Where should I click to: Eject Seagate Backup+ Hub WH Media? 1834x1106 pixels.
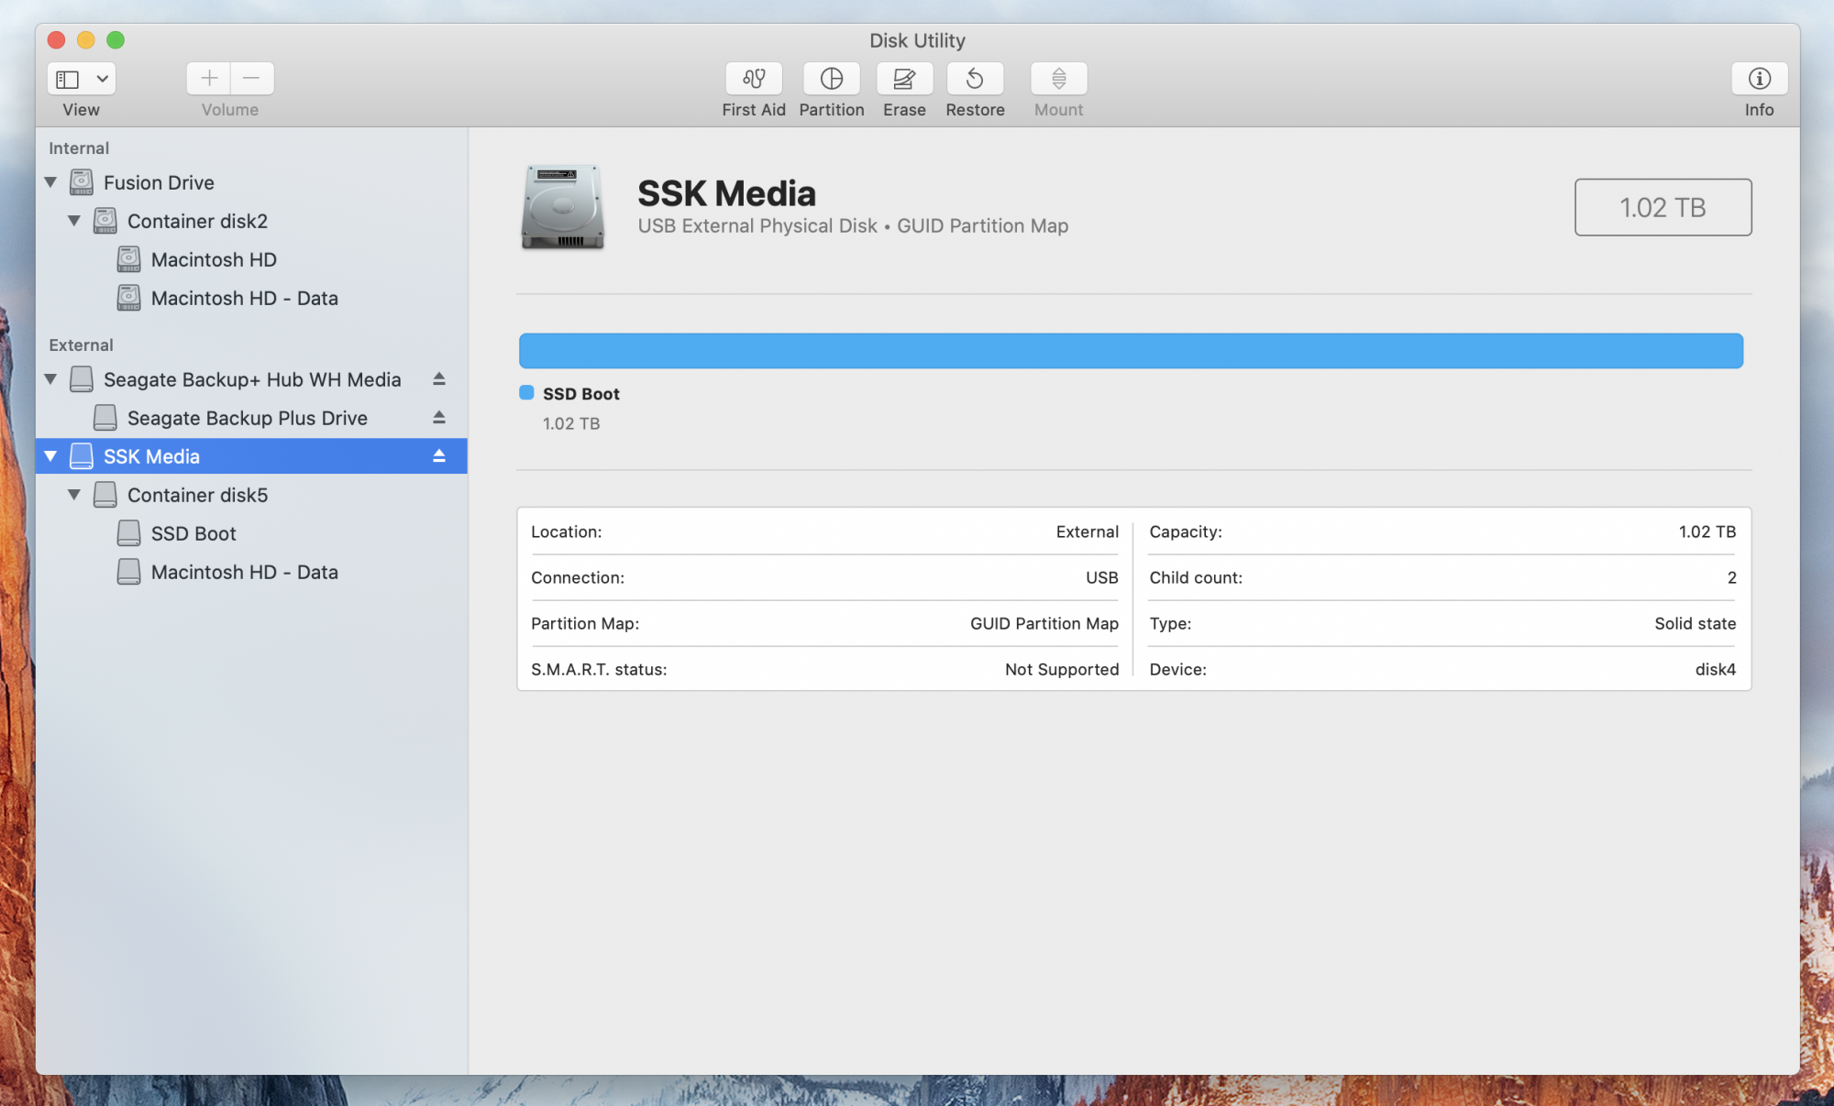click(x=439, y=379)
